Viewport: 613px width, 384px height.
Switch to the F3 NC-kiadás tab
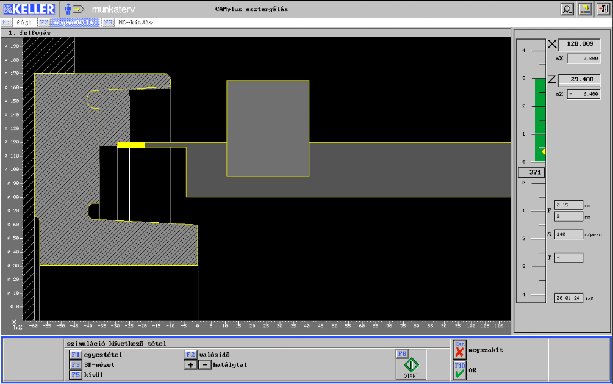click(128, 23)
